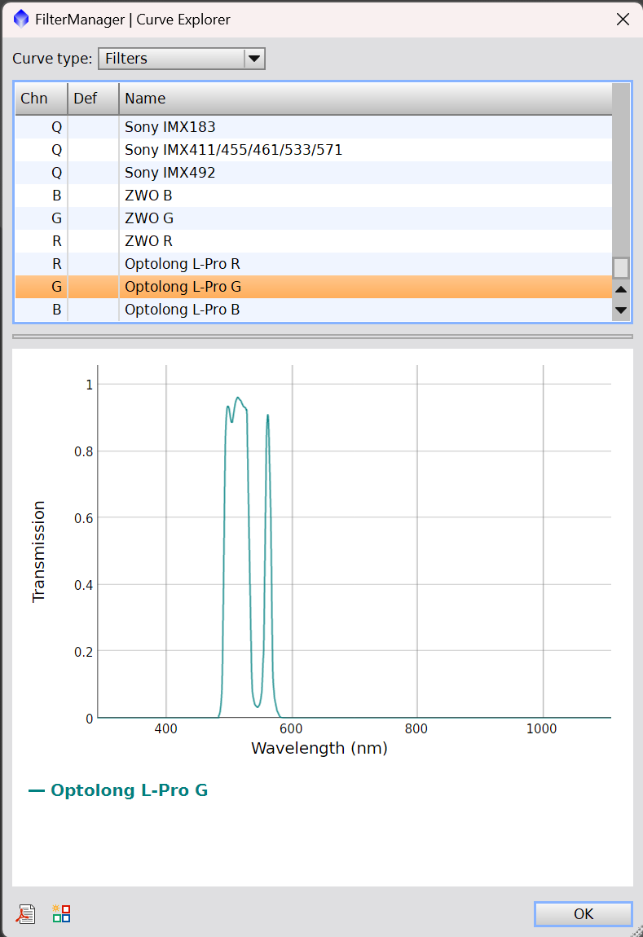The width and height of the screenshot is (643, 937).
Task: Open the Curve type dropdown
Action: tap(182, 59)
